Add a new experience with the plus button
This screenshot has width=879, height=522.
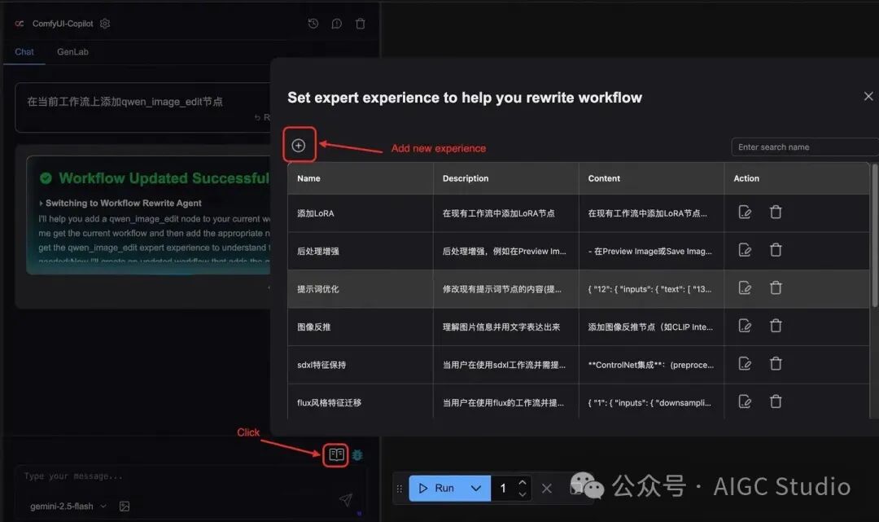coord(299,144)
